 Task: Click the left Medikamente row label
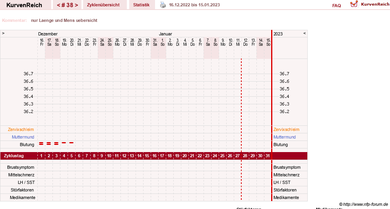(x=23, y=197)
